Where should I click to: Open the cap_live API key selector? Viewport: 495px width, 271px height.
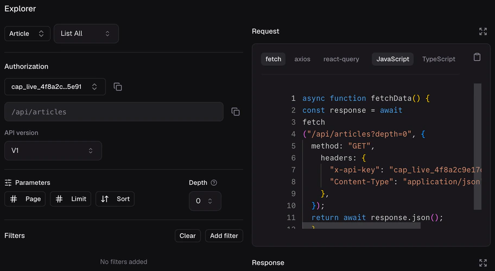[55, 87]
